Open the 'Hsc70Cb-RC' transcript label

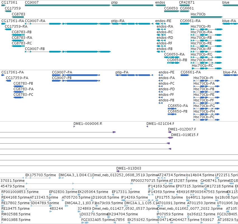point(202,65)
